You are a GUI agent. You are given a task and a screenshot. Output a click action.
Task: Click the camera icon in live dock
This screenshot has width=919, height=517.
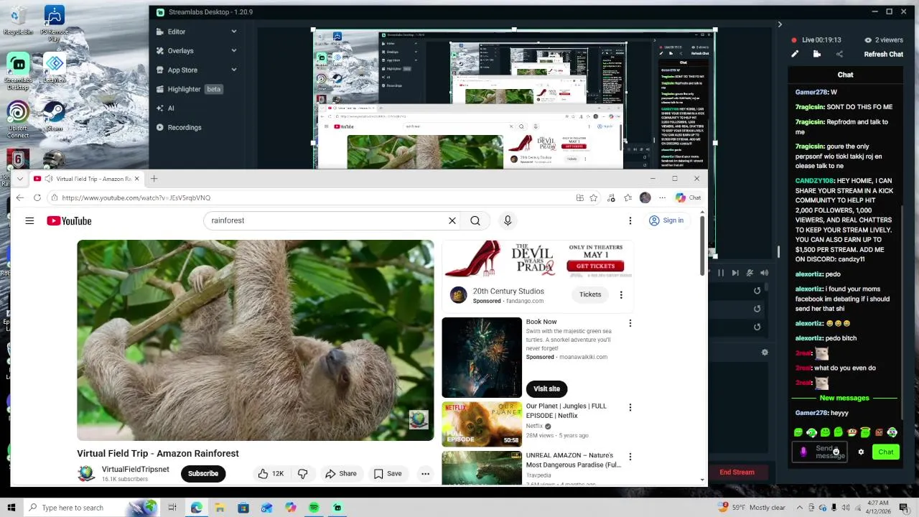point(817,54)
